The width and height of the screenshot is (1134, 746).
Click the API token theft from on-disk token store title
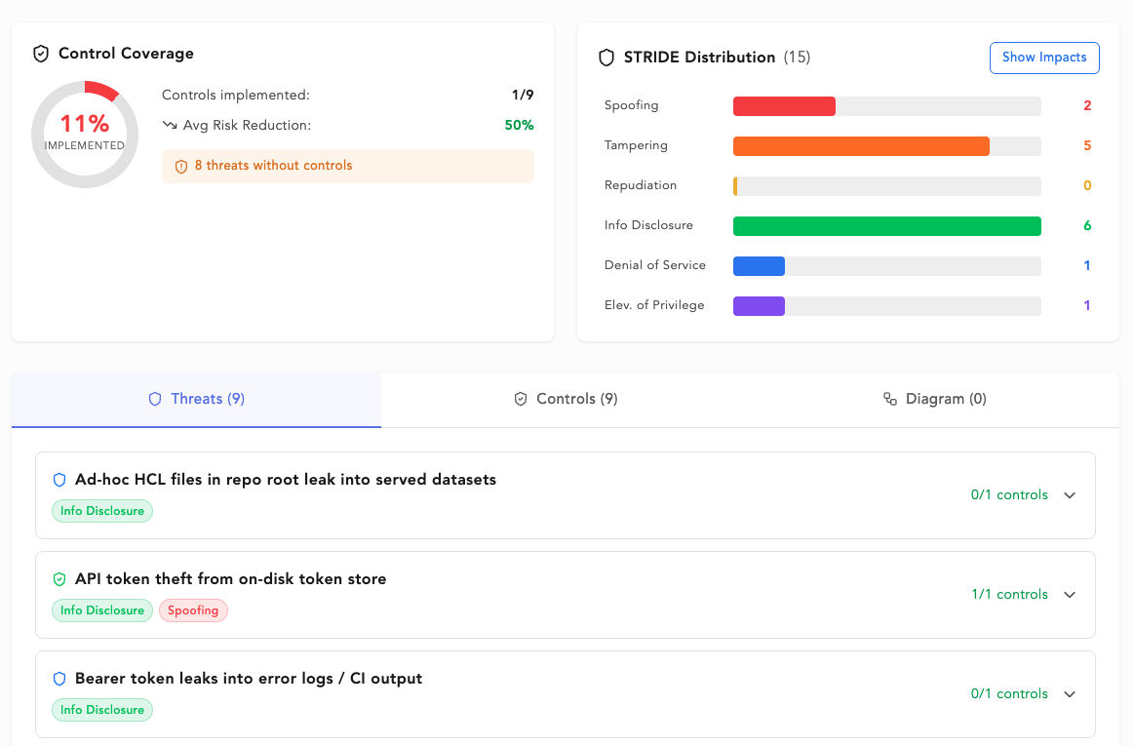(x=231, y=579)
